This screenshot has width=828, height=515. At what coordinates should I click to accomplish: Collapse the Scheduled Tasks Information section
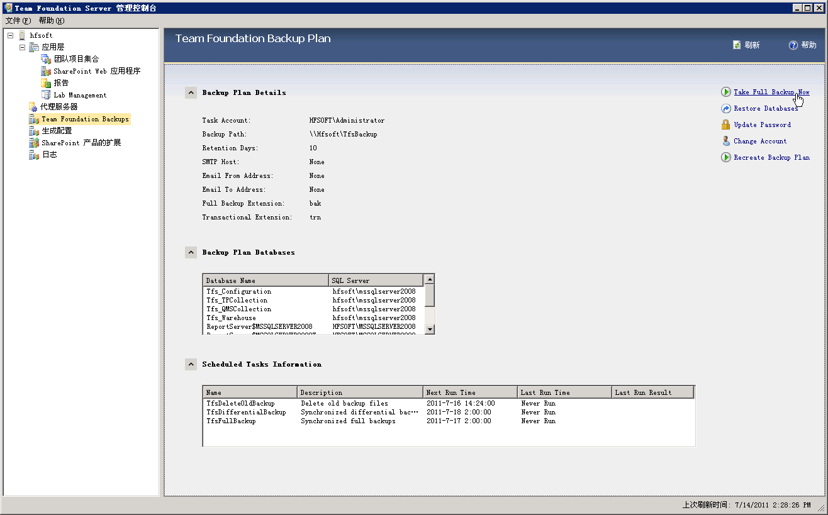tap(191, 364)
